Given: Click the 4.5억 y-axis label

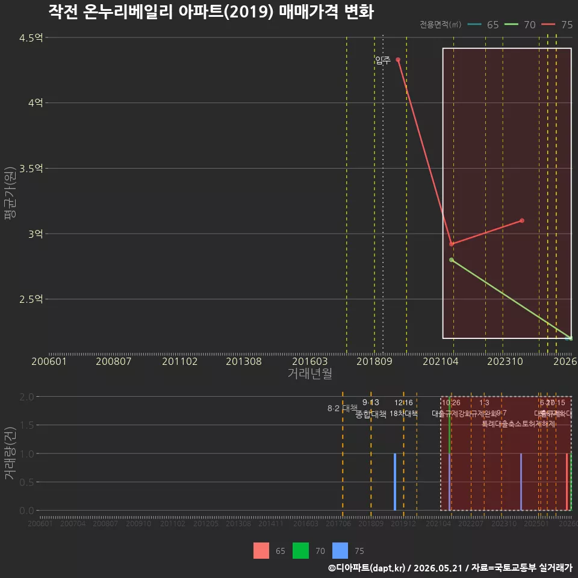Looking at the screenshot, I should click(x=31, y=38).
